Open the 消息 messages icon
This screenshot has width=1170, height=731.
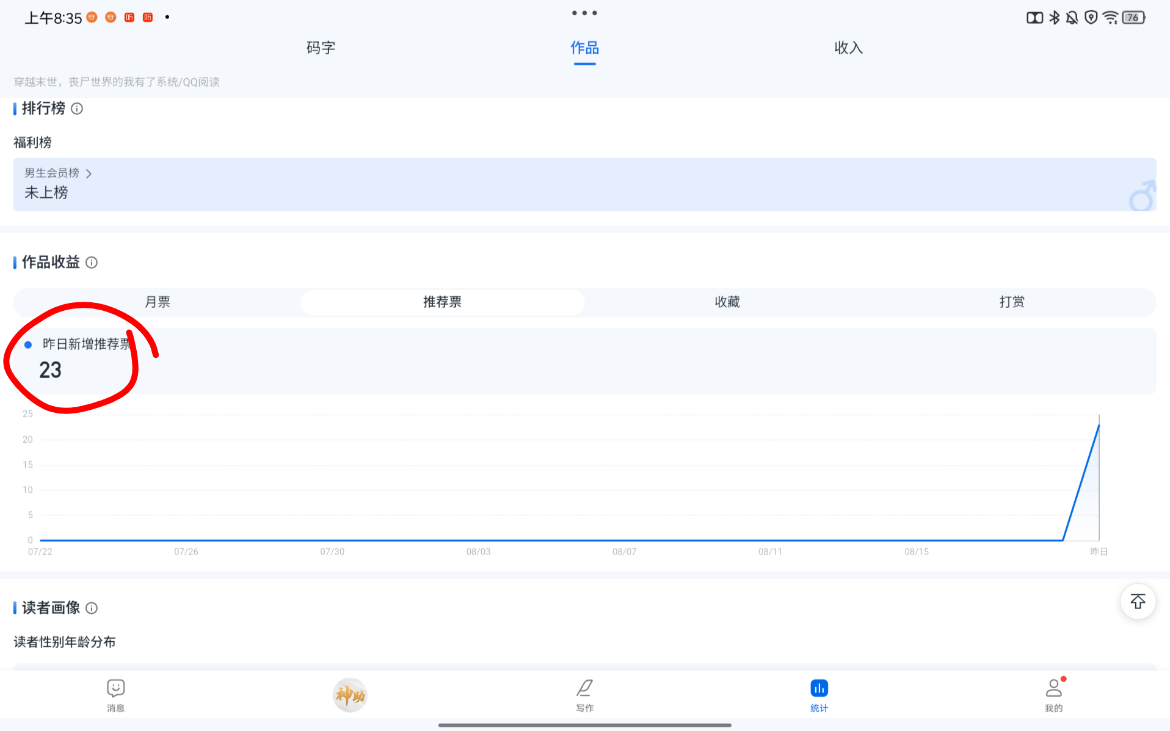coord(115,694)
